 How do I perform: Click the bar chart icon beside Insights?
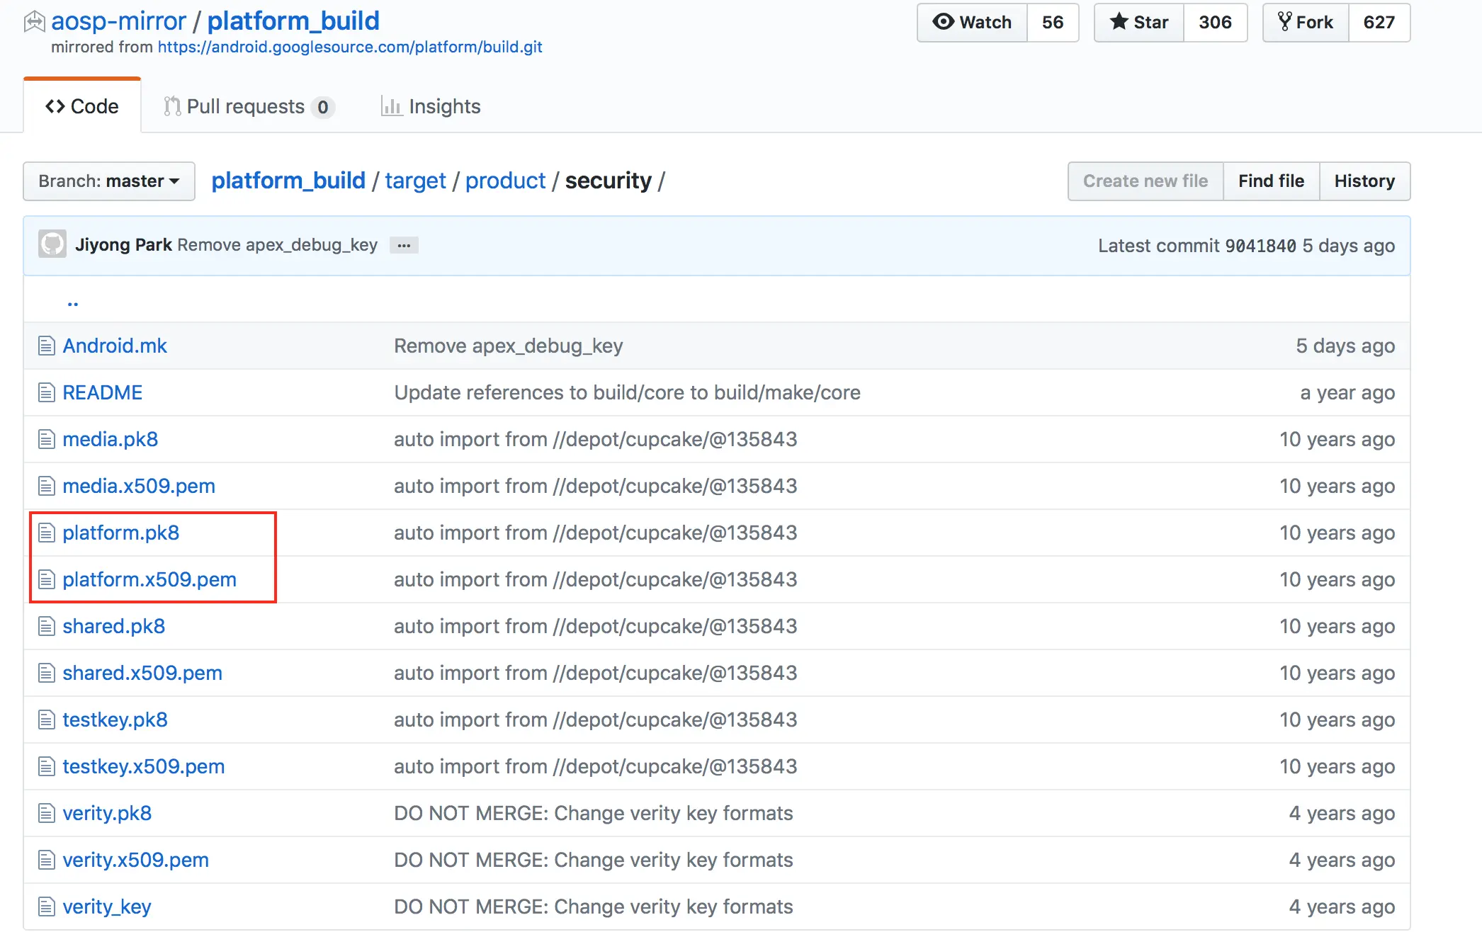coord(392,106)
